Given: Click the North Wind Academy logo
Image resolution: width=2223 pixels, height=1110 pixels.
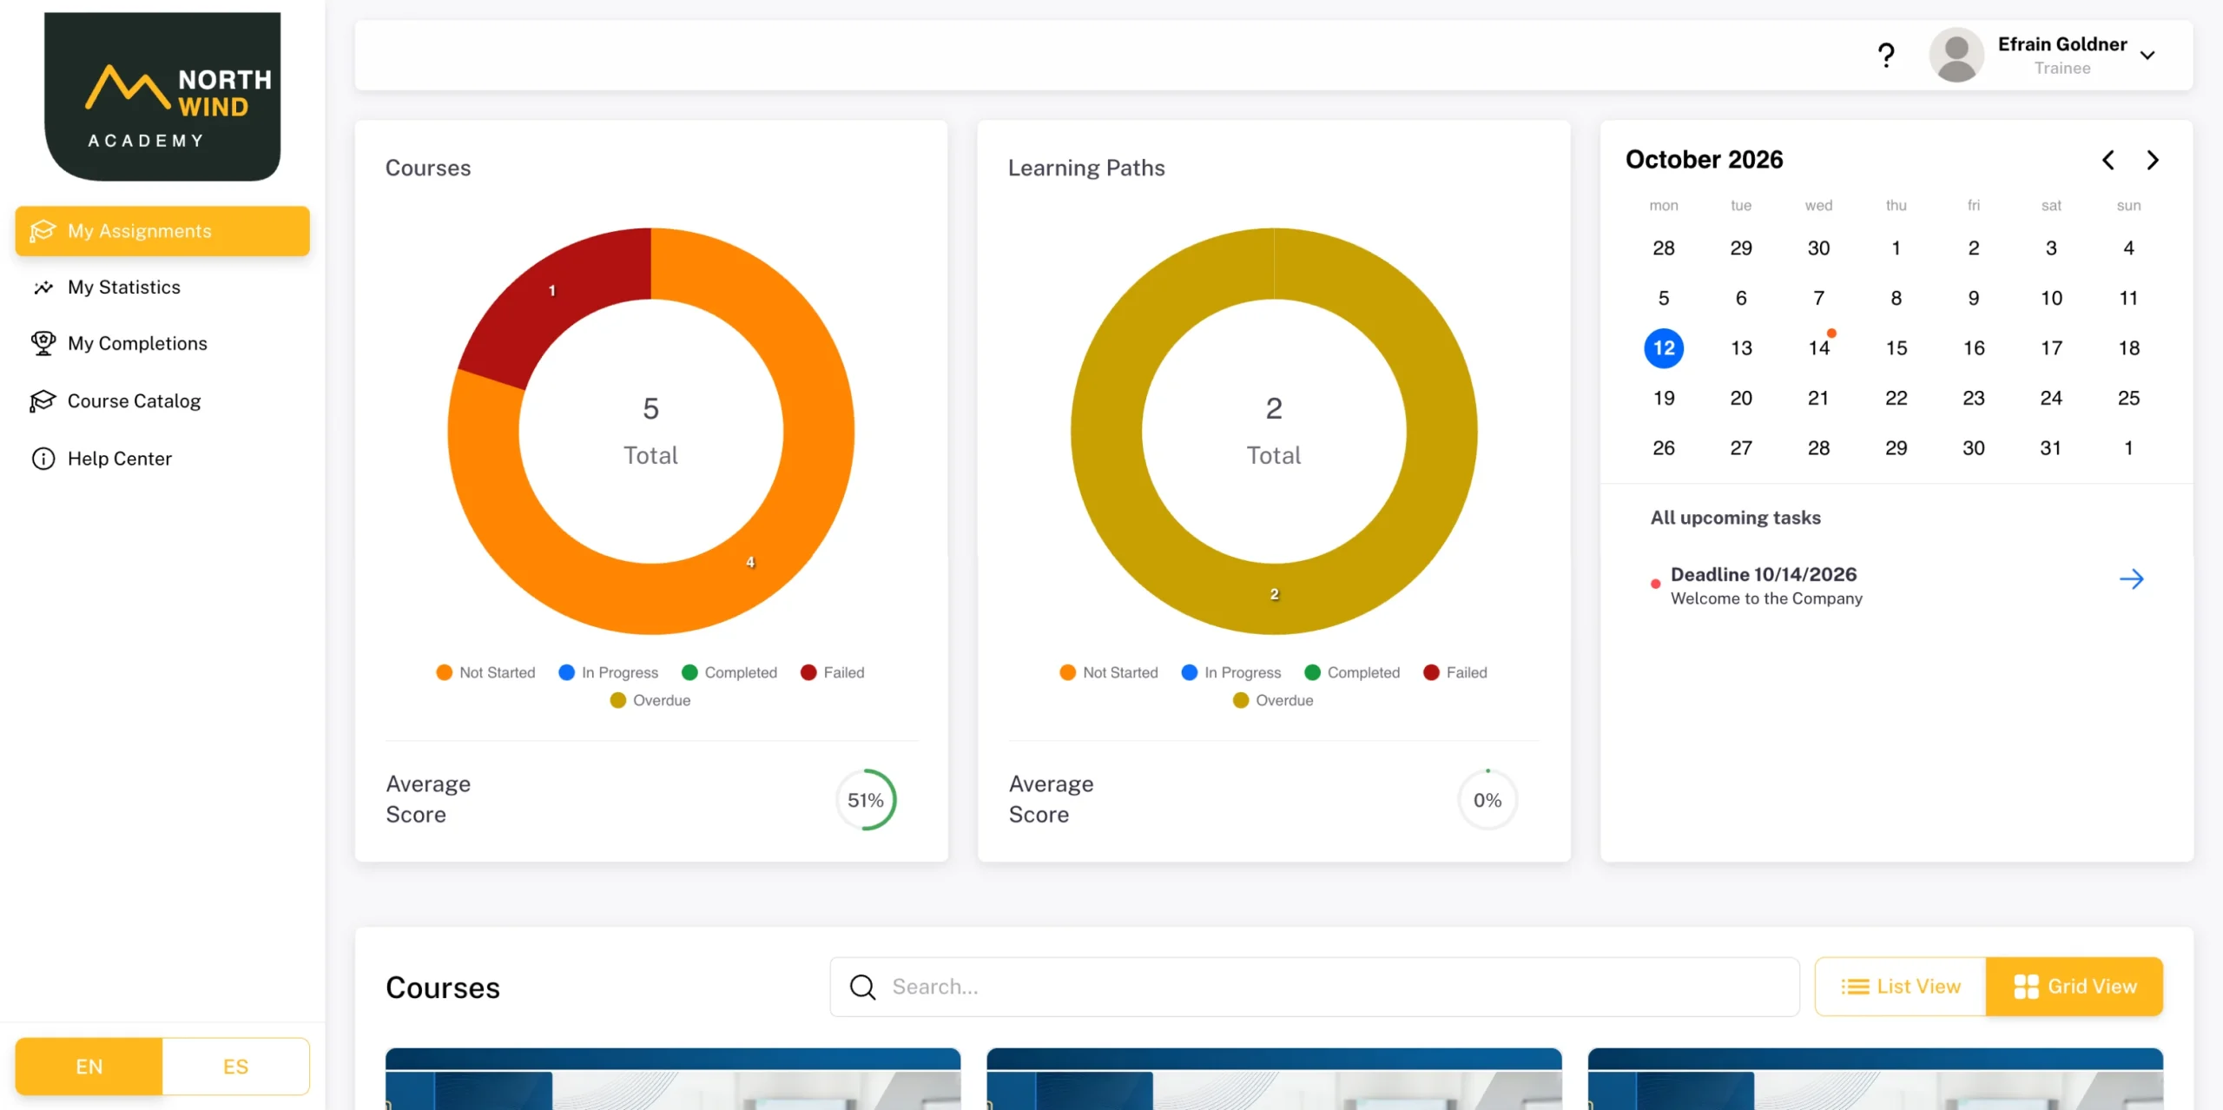Looking at the screenshot, I should click(162, 96).
